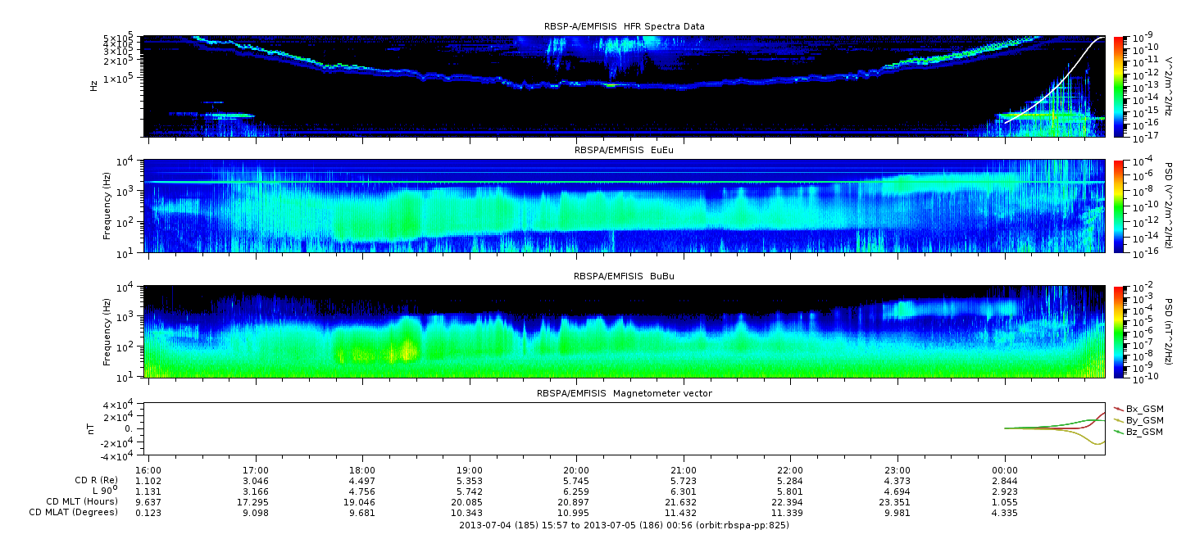Select the RBSPA/EMFISIS BuBu panel title

624,277
